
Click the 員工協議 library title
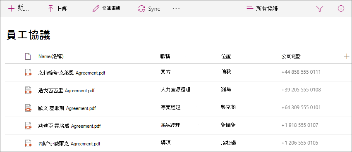[29, 35]
